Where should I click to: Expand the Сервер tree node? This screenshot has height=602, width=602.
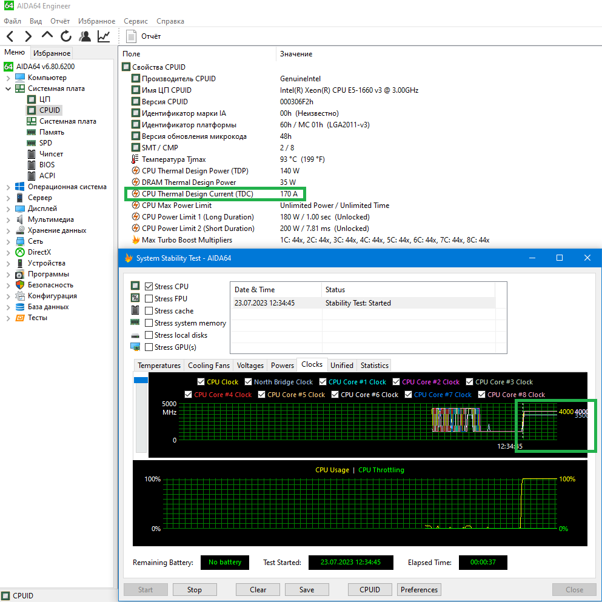[x=8, y=198]
